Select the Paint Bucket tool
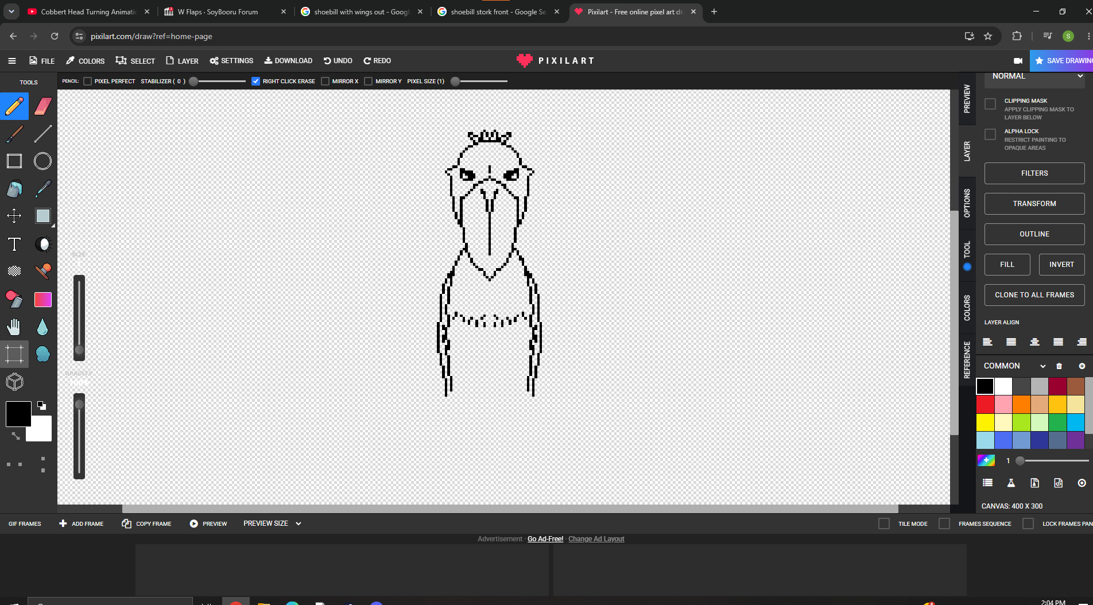This screenshot has height=605, width=1093. 14,189
